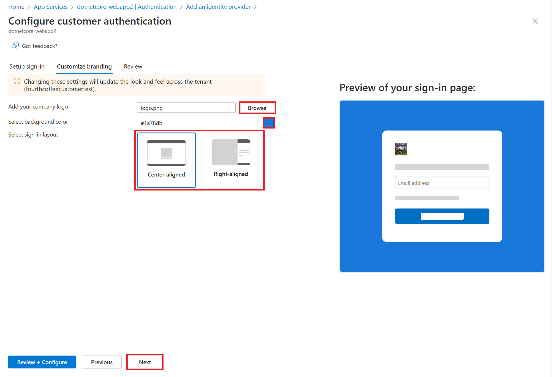Enter background color hex code field
The width and height of the screenshot is (552, 377).
[198, 123]
